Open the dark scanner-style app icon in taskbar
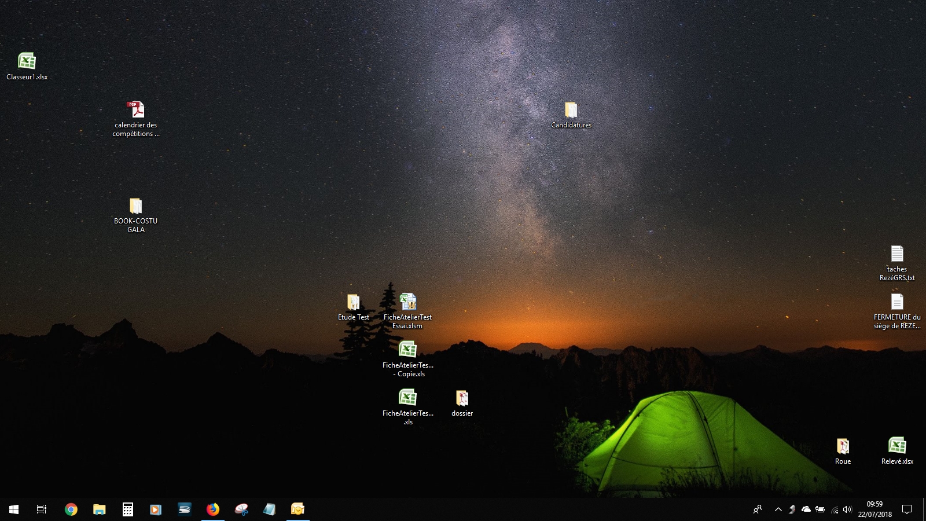926x521 pixels. point(185,509)
